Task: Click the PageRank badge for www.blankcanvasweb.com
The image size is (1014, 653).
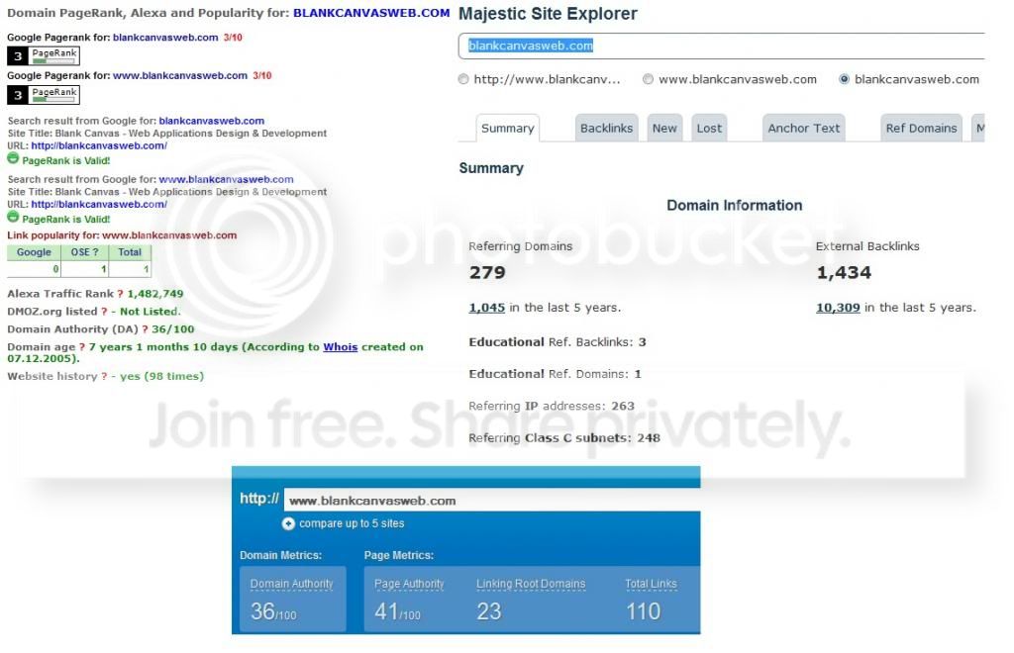Action: coord(44,95)
